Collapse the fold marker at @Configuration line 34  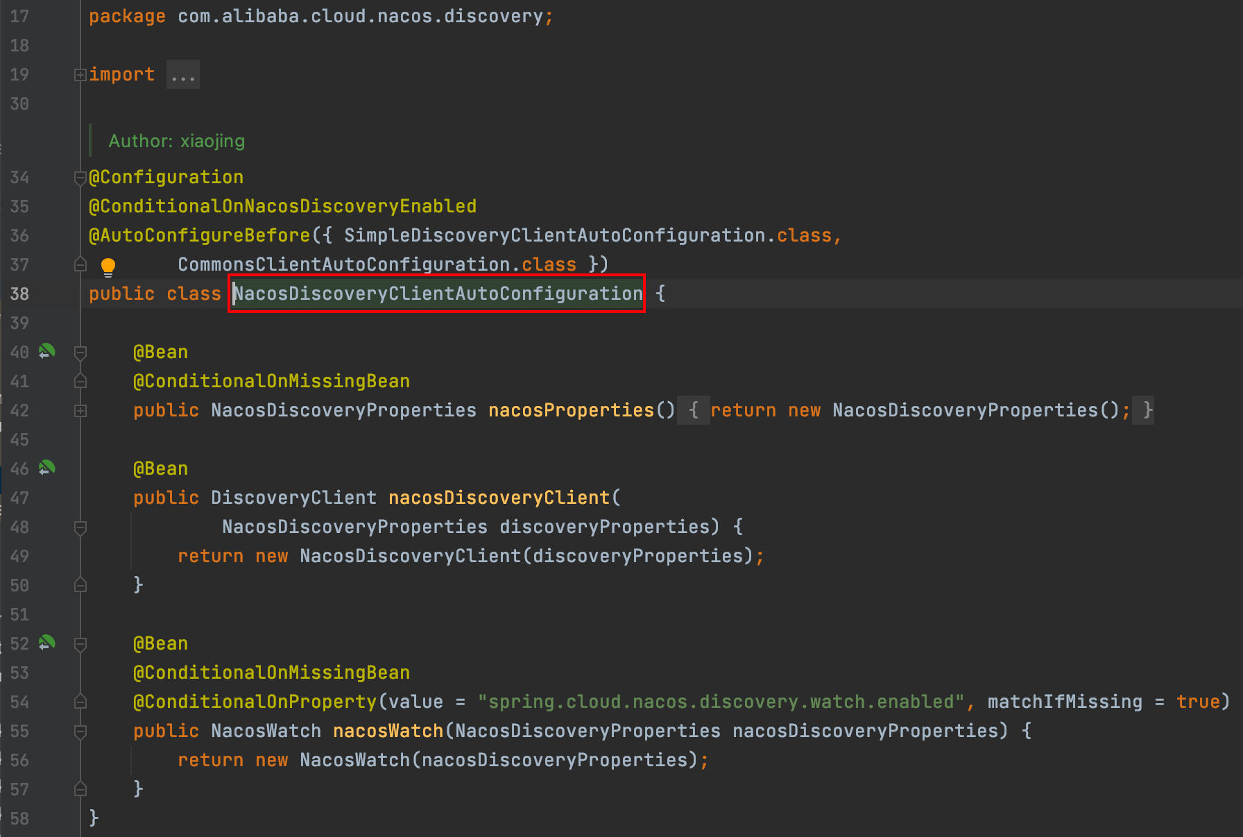coord(80,178)
